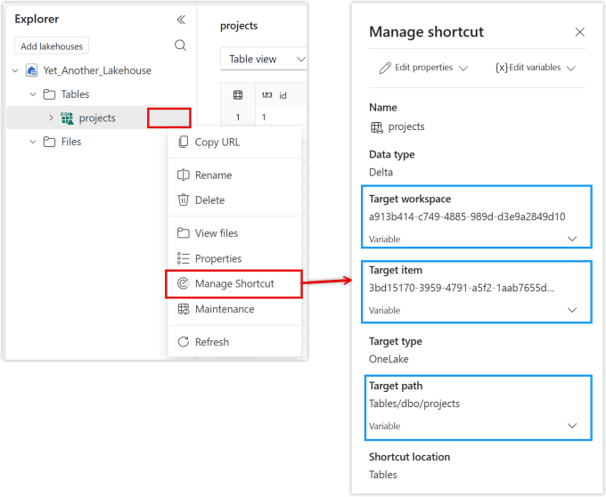
Task: Collapse the Files folder chevron
Action: point(33,142)
